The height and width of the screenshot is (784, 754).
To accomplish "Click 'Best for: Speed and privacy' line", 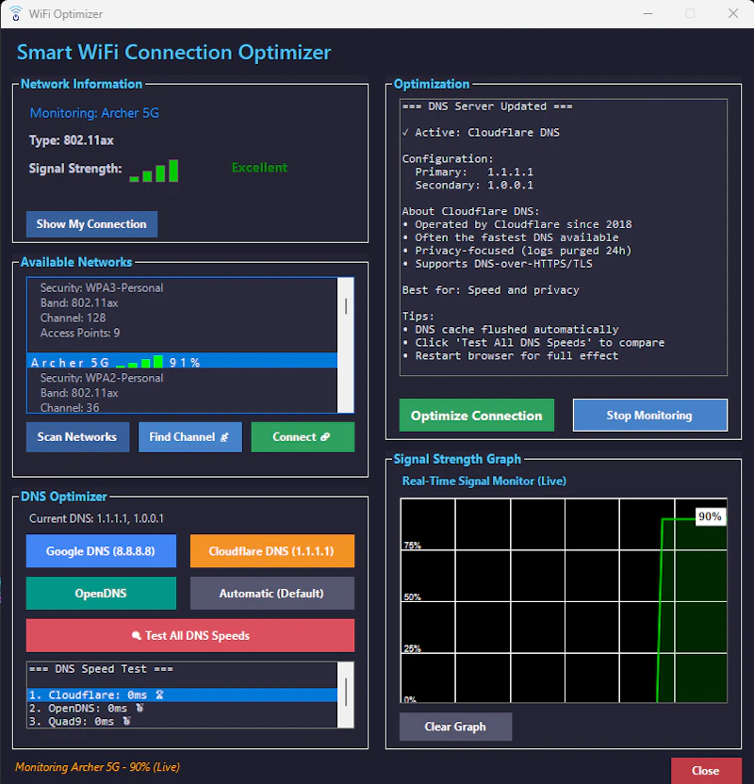I will (491, 290).
